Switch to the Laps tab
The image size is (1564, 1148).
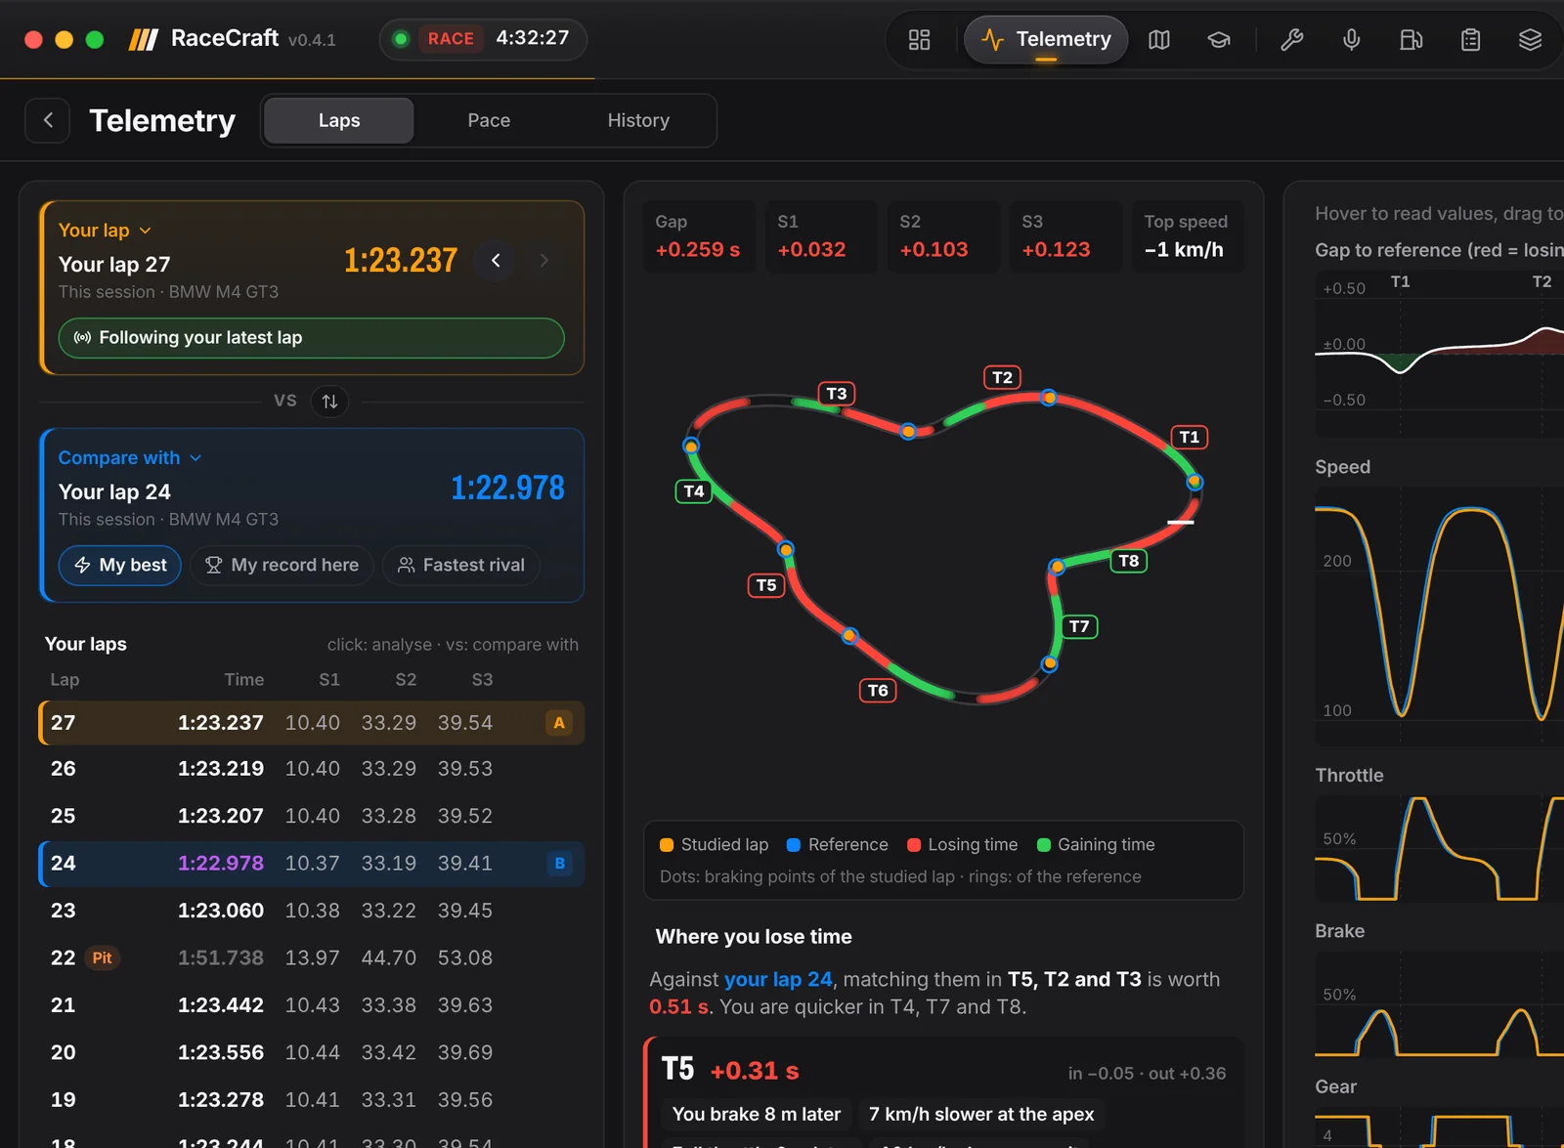pos(339,120)
